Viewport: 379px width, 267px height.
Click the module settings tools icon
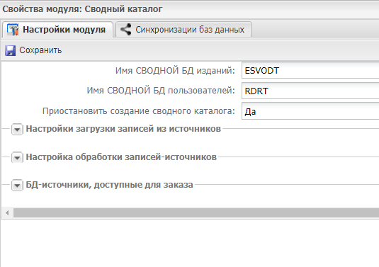pos(13,30)
